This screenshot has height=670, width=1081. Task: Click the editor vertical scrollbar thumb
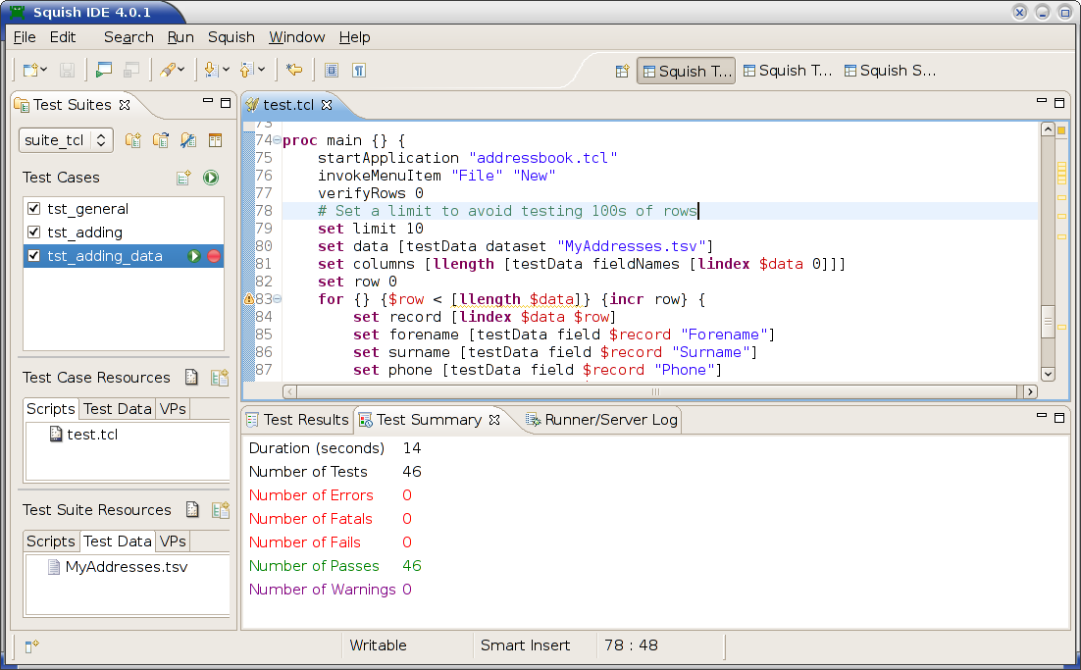(1048, 321)
